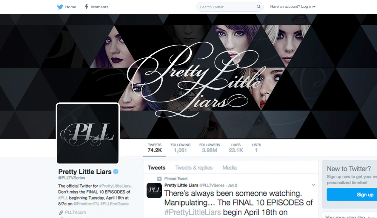
Task: Switch to the Tweets & replies tab
Action: click(194, 168)
